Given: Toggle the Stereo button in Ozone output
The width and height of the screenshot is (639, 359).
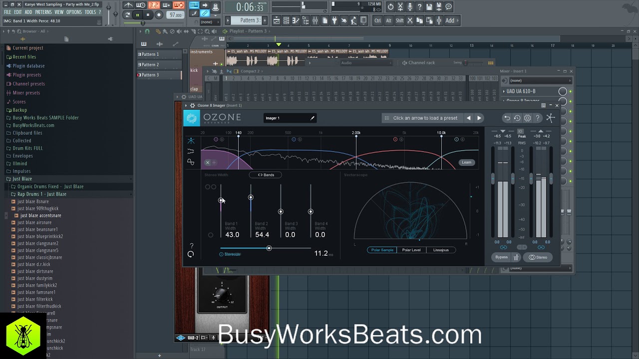Looking at the screenshot, I should point(538,257).
